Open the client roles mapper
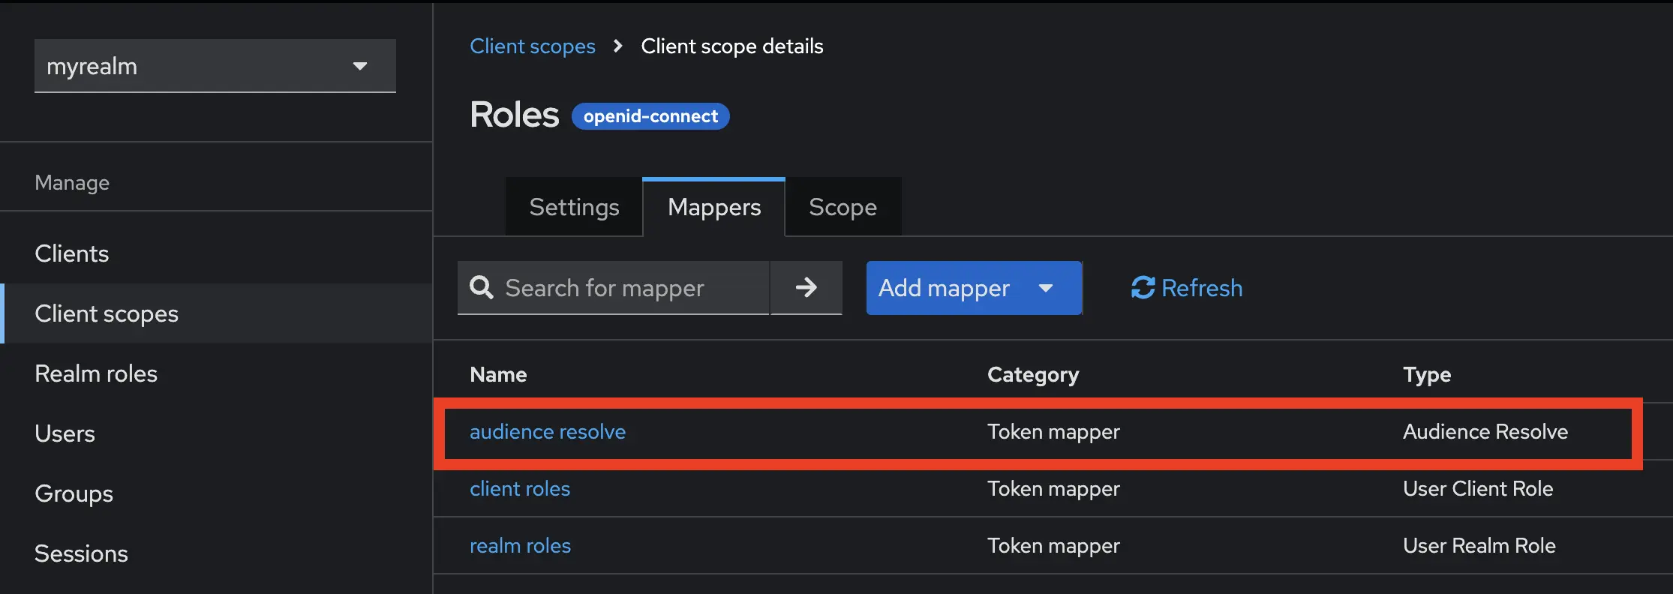The width and height of the screenshot is (1673, 594). coord(520,488)
